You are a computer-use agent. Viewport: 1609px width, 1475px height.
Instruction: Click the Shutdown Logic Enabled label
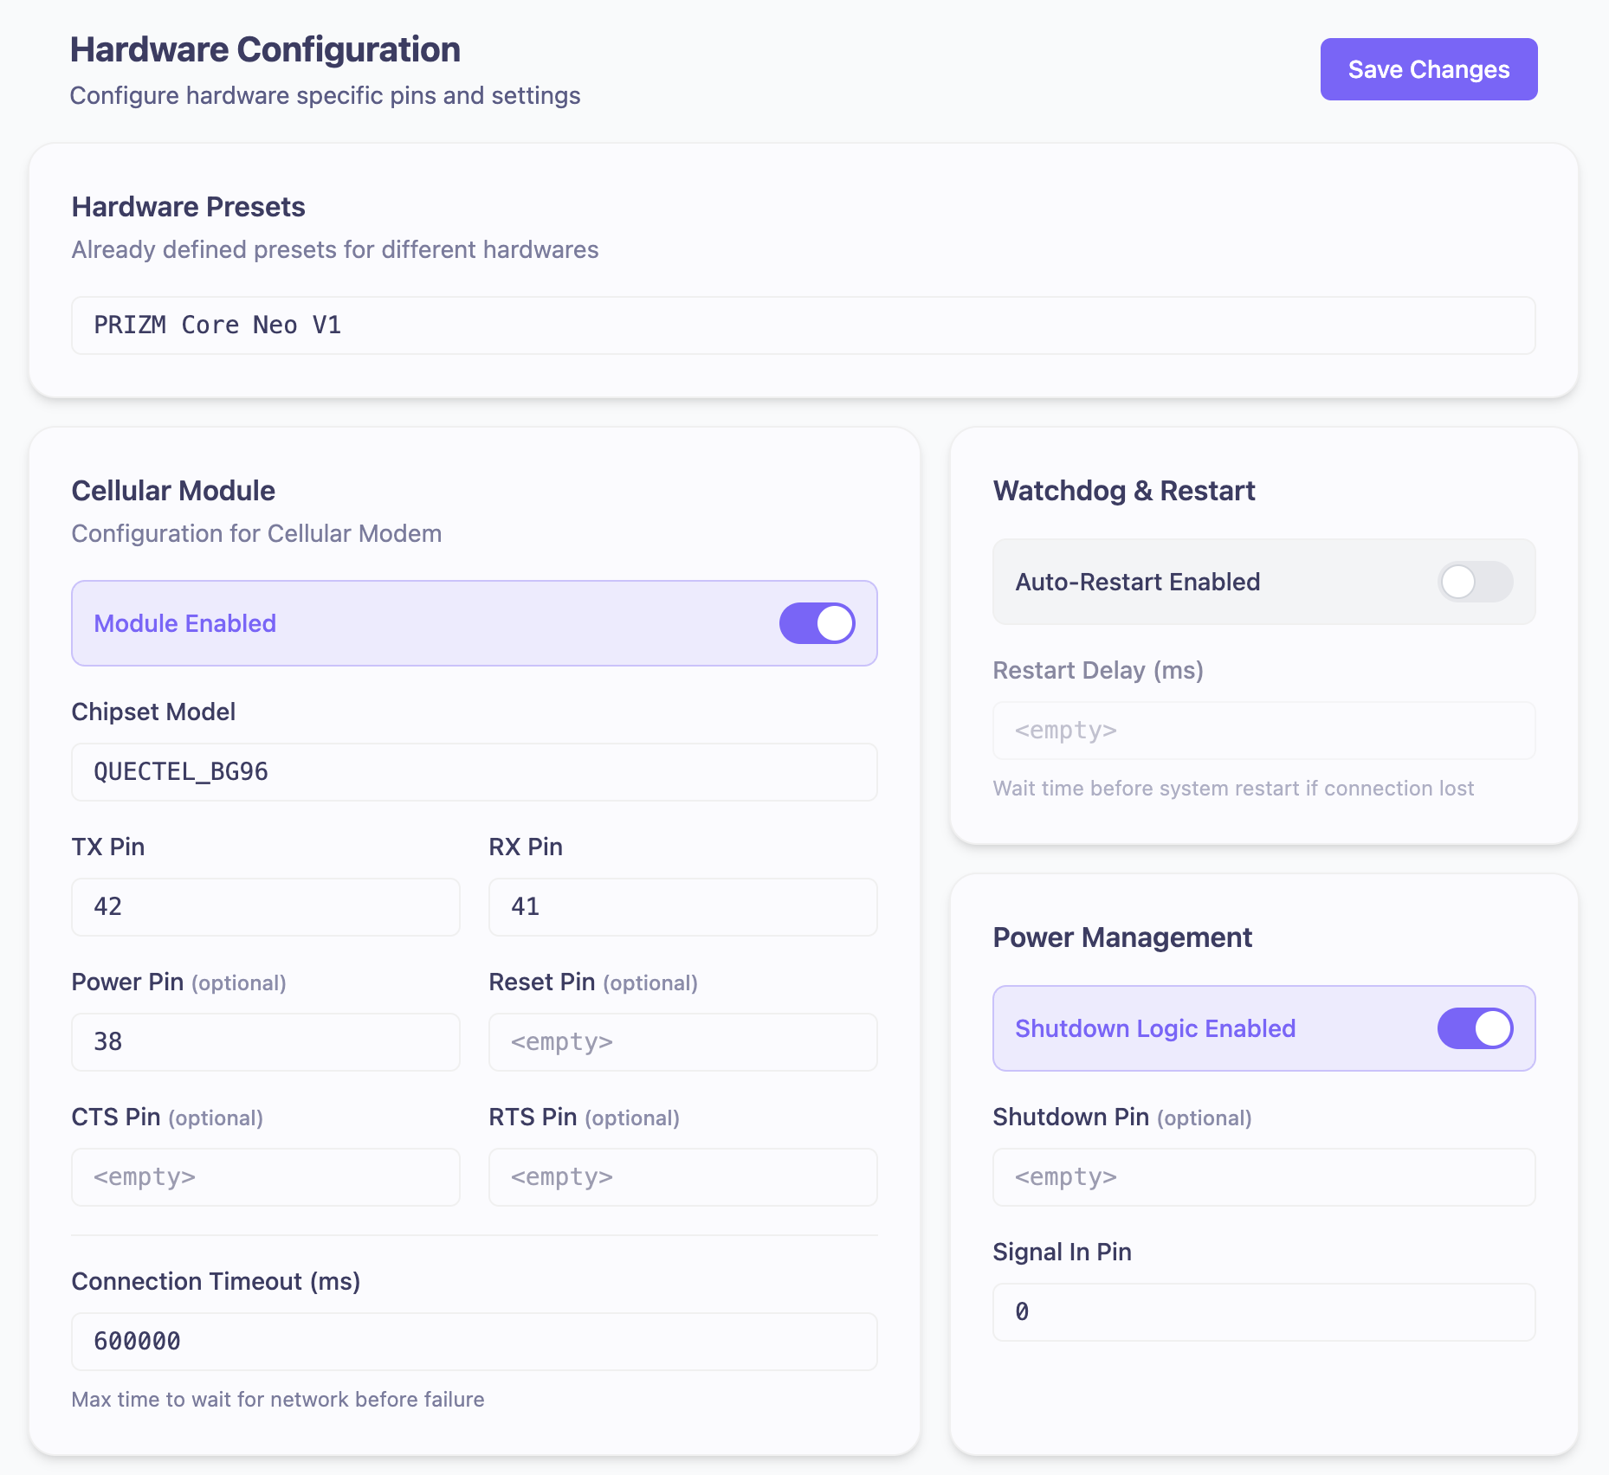[x=1155, y=1028]
